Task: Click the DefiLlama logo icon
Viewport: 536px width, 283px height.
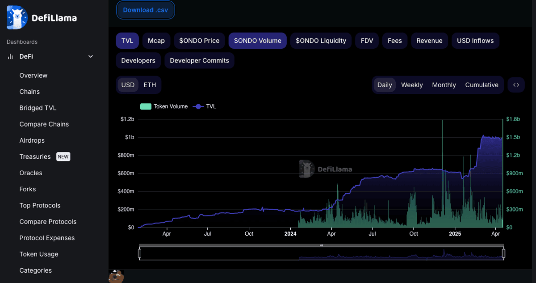Action: pos(17,18)
